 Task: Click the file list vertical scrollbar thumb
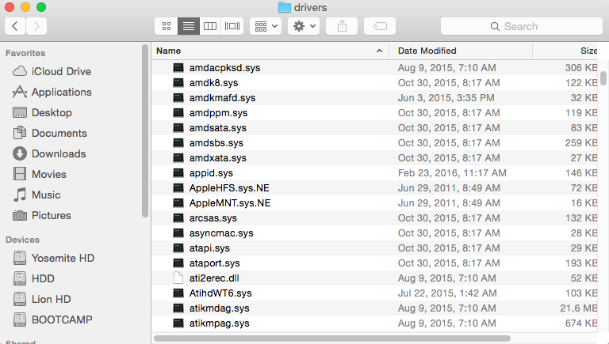[603, 77]
